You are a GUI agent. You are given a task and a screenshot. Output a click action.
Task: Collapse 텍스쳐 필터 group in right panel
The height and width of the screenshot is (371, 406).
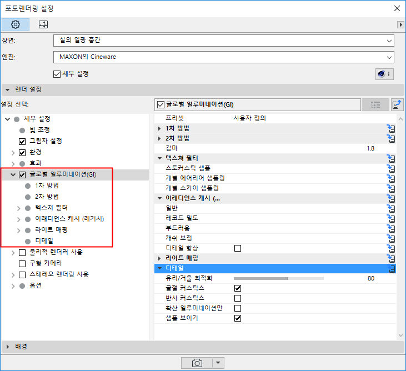[159, 158]
